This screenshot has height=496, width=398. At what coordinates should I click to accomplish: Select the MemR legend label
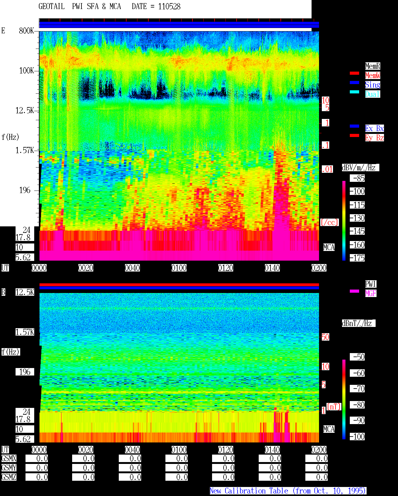373,66
